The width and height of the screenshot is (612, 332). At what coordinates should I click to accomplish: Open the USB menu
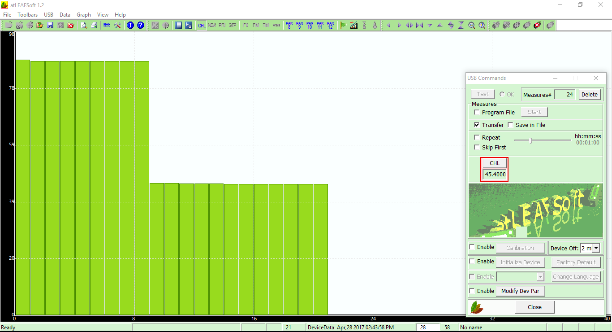tap(48, 15)
